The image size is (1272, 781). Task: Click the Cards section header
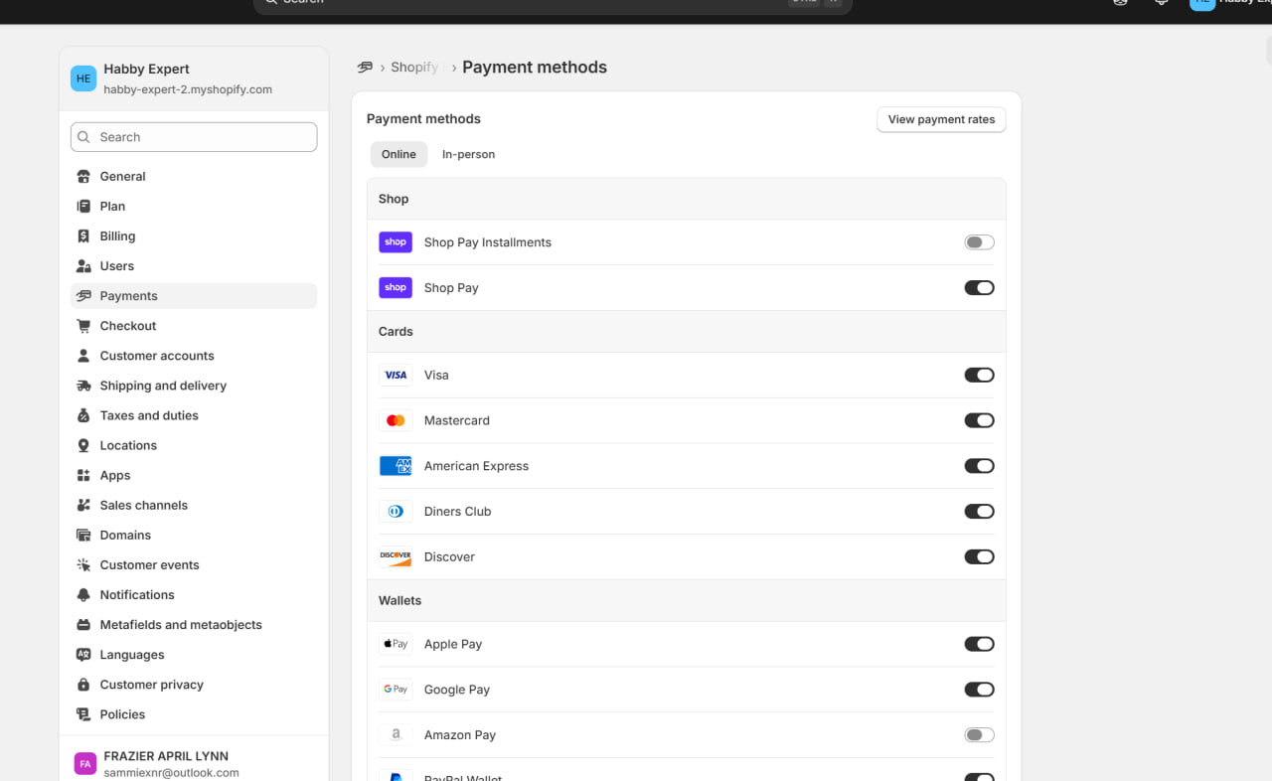pyautogui.click(x=687, y=332)
